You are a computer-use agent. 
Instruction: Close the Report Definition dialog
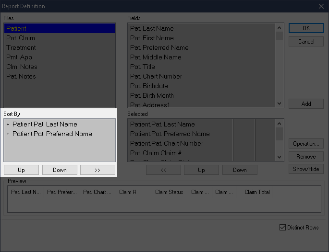321,6
